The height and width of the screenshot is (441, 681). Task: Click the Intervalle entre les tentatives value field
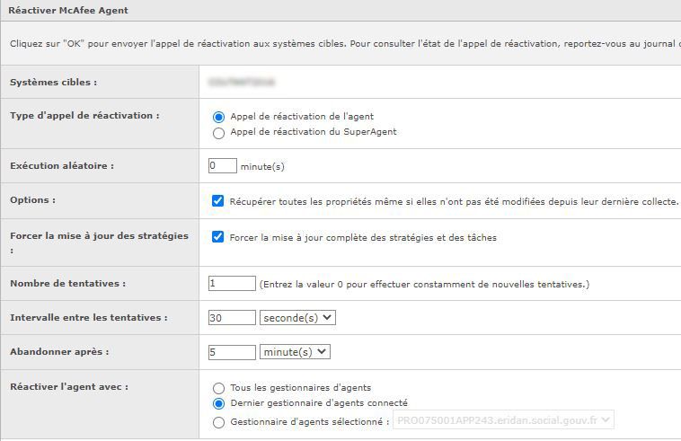(232, 317)
